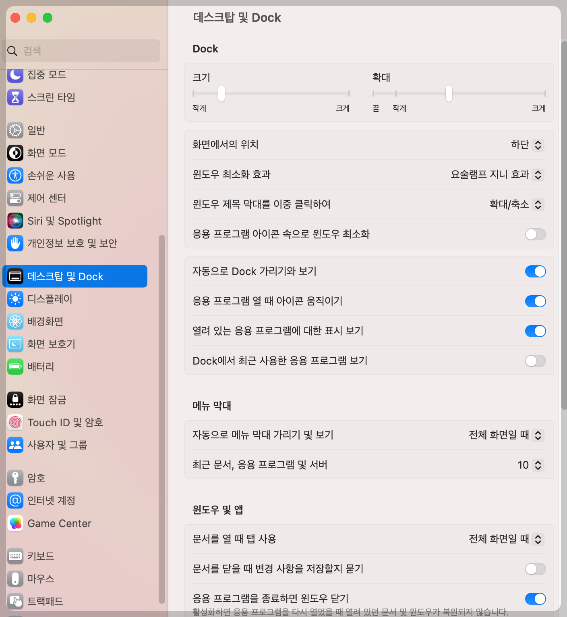
Task: Toggle 응용 프로그램을 종료하면 윈도우 닫기 switch
Action: click(535, 599)
